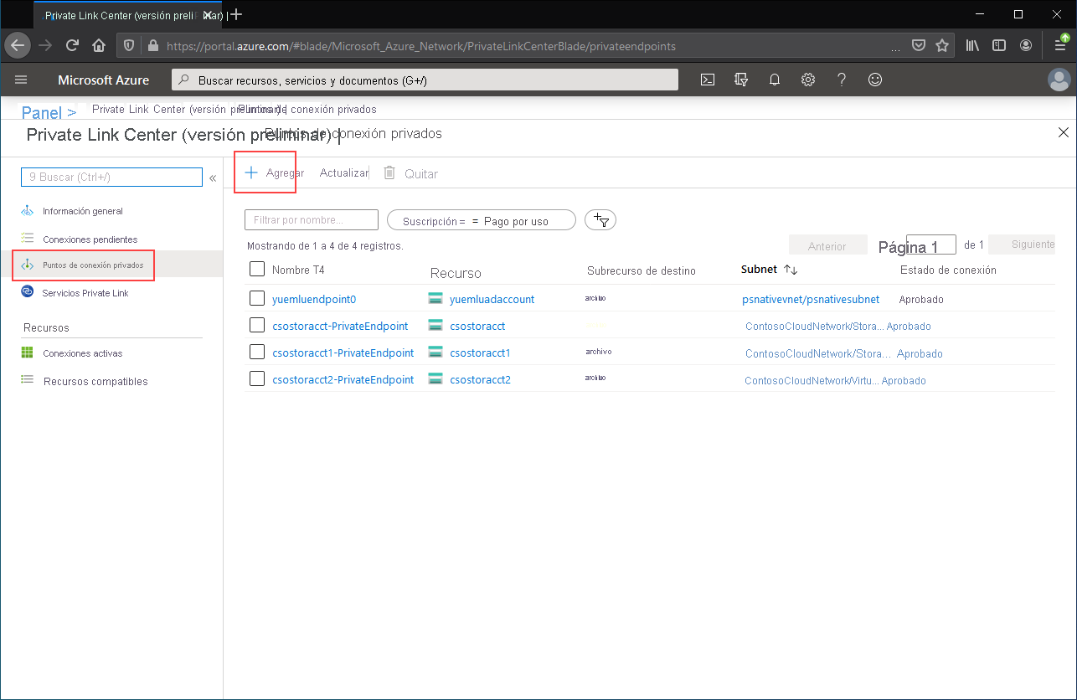Select the header checkbox for all rows

[257, 269]
